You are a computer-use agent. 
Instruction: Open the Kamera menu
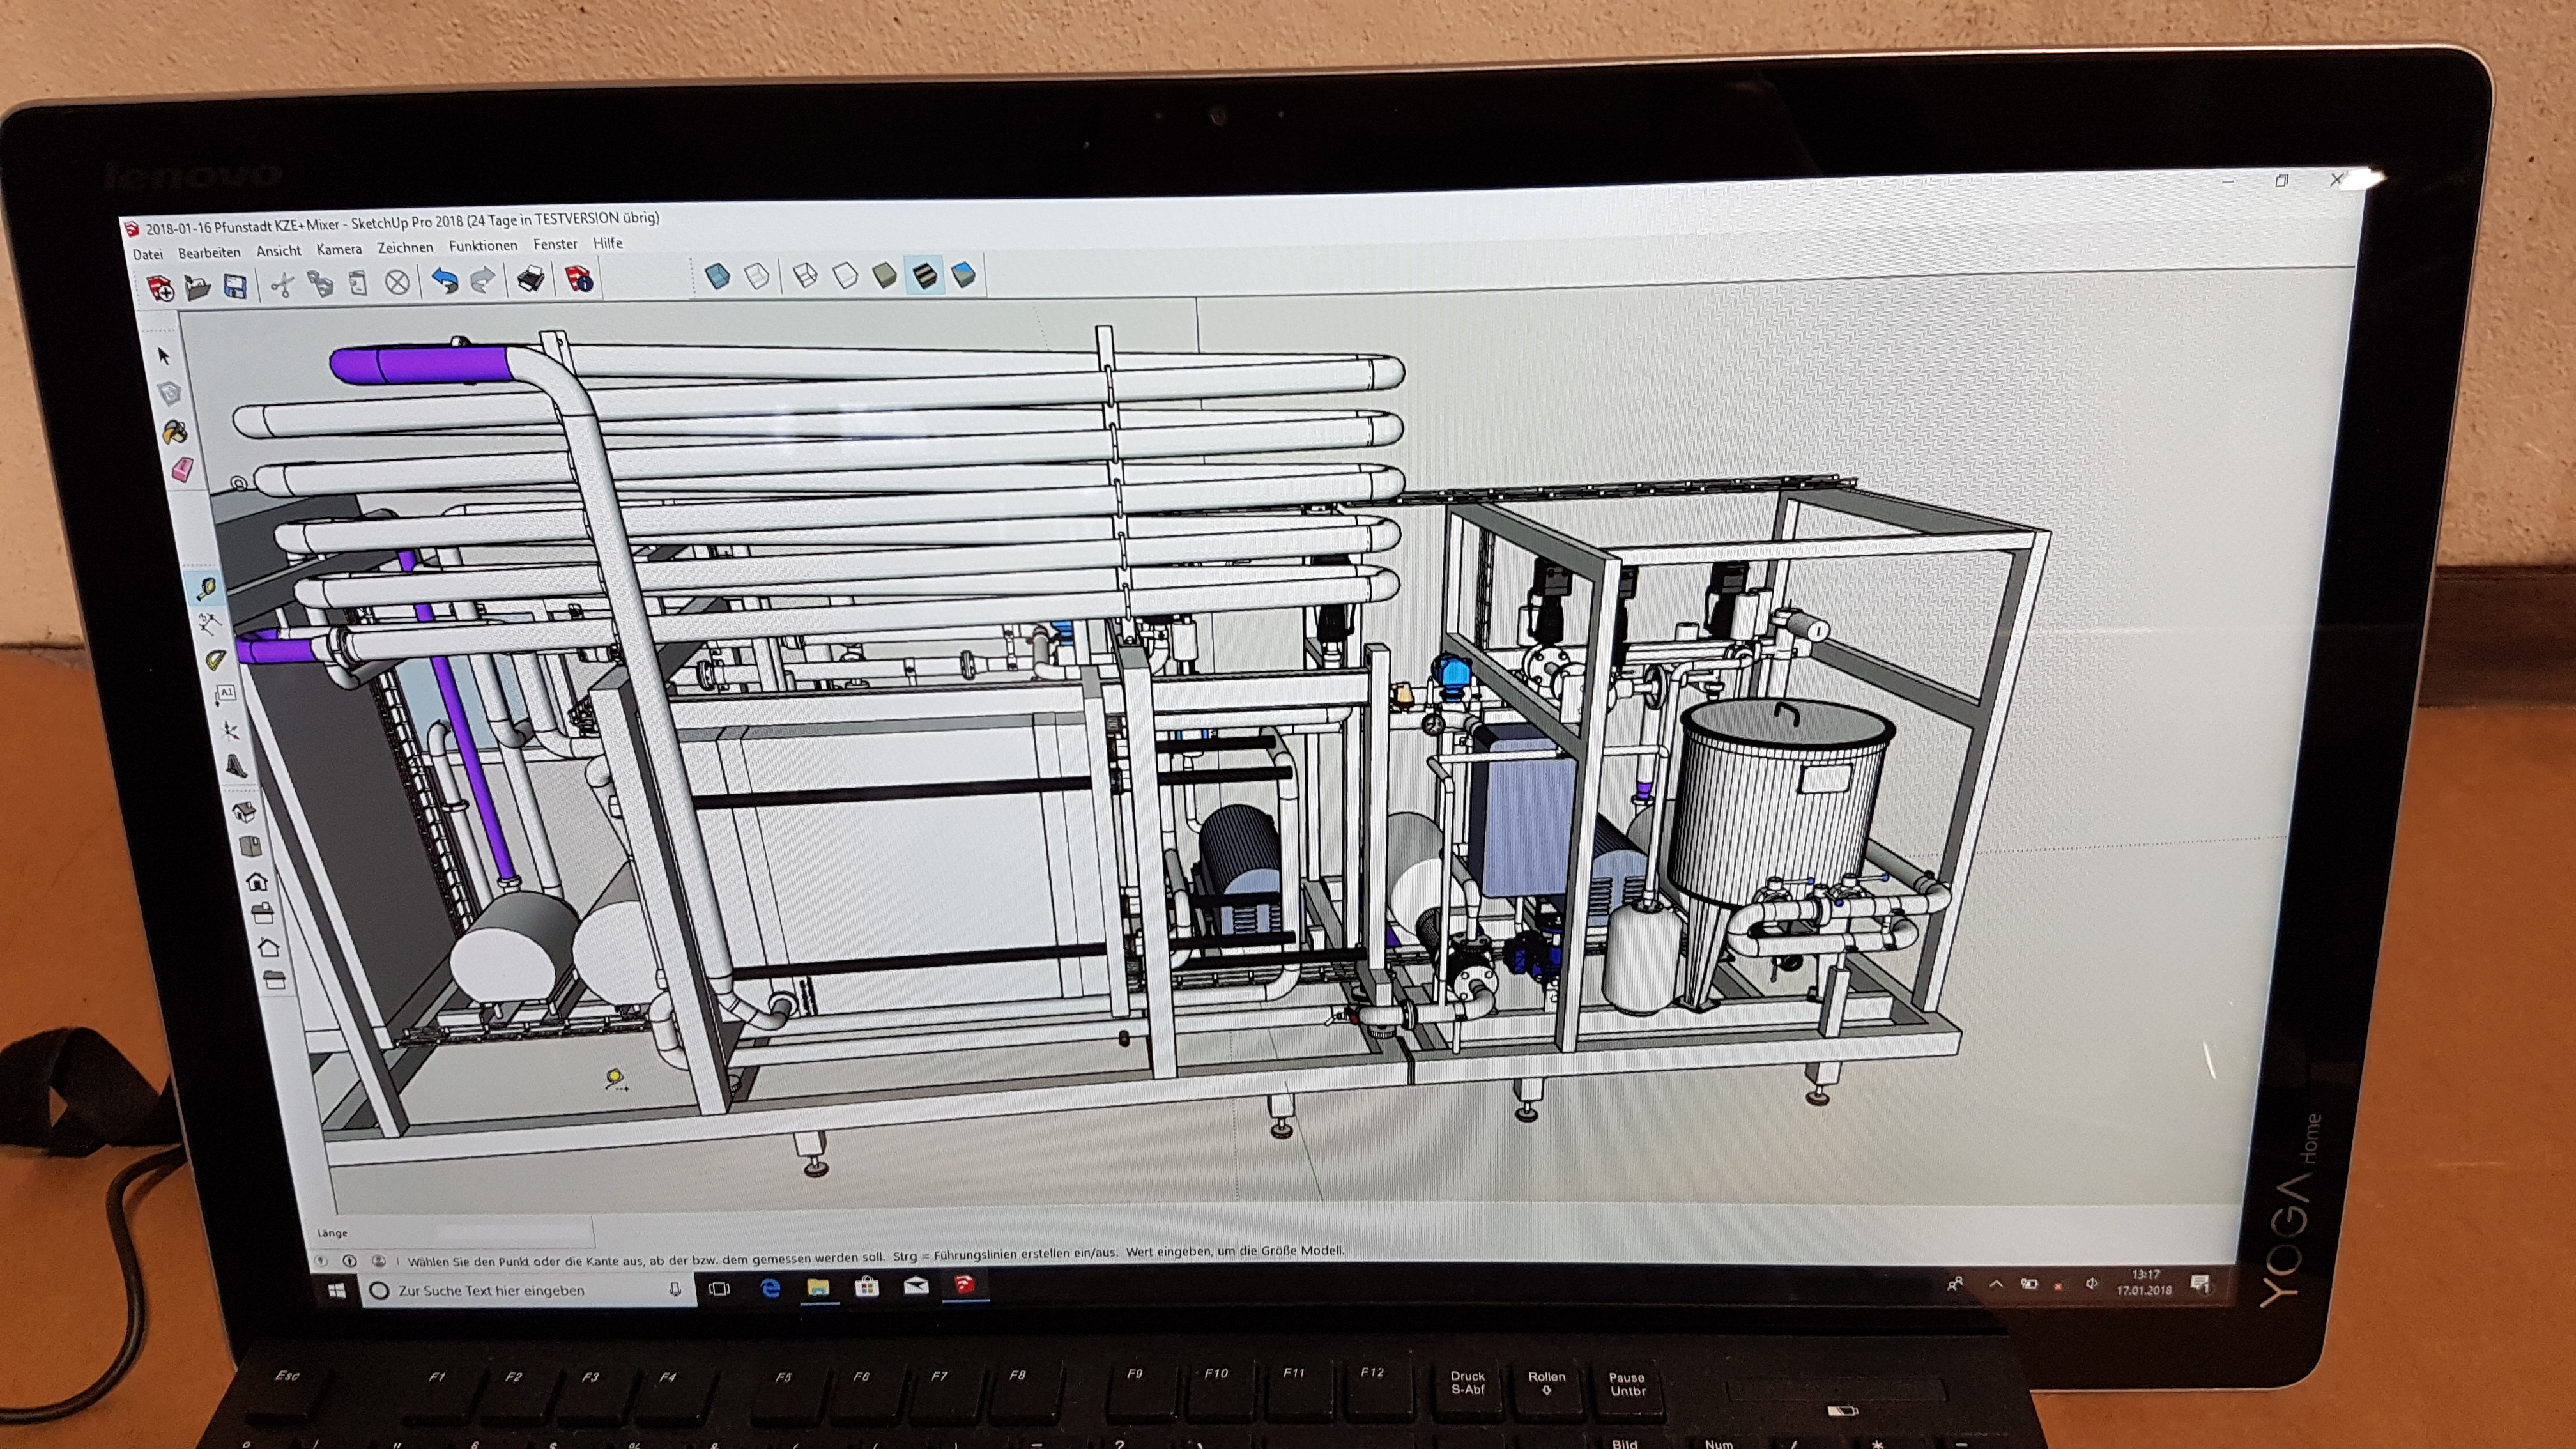click(x=339, y=249)
